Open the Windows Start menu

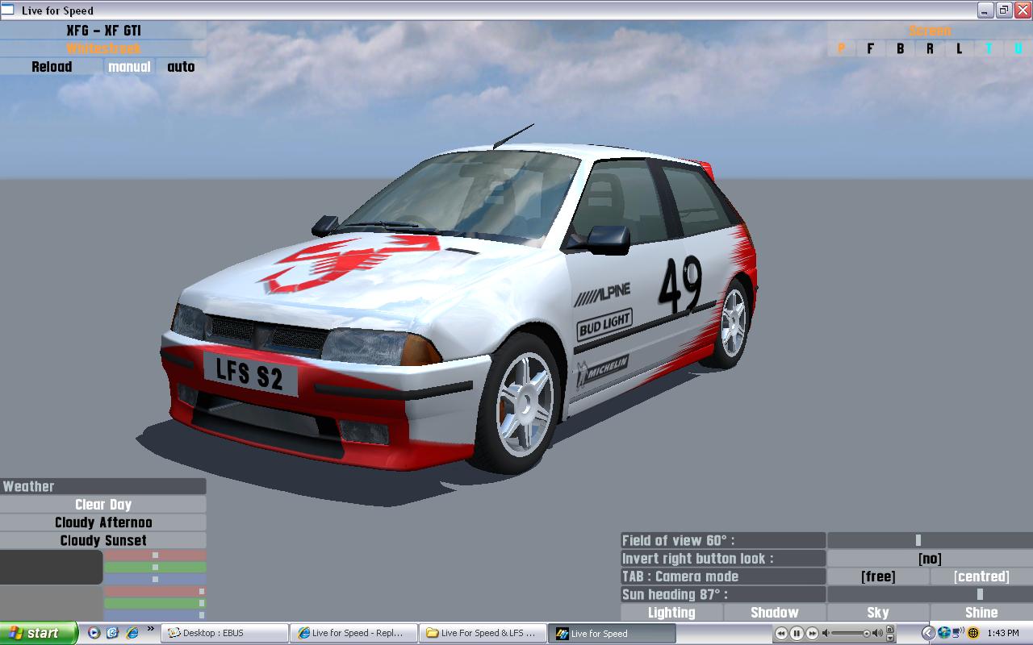(39, 633)
